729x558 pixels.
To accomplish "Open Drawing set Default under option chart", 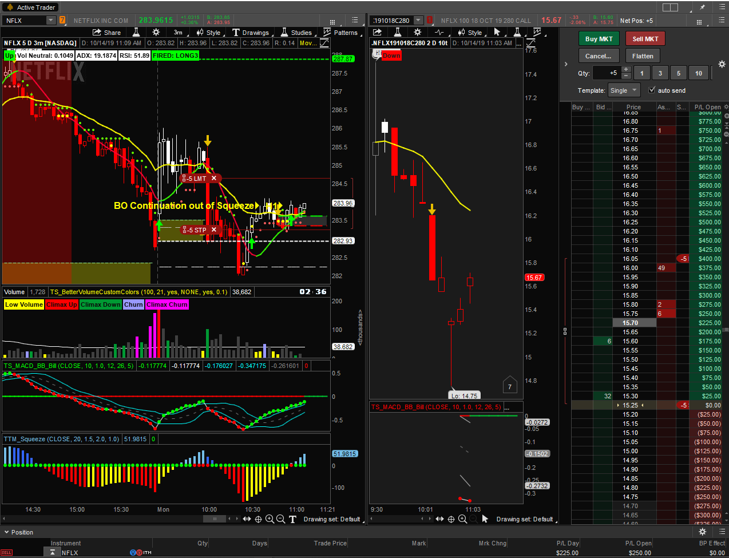I will tap(525, 519).
